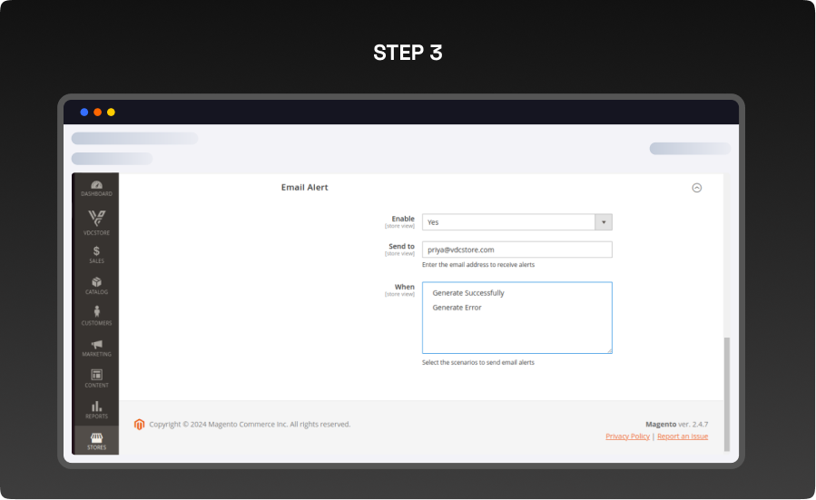
Task: Open the Customers person icon
Action: pyautogui.click(x=96, y=315)
